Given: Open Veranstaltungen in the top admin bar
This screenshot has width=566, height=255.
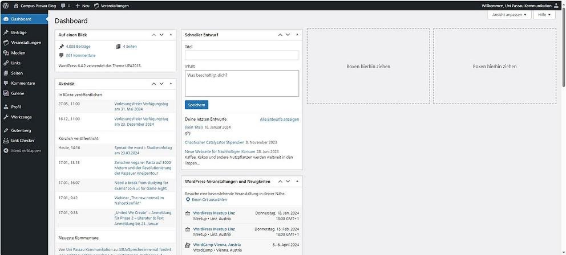Looking at the screenshot, I should [111, 6].
